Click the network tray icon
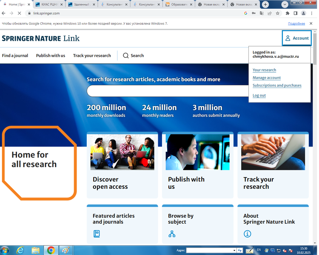Screen dimensions: 319x255 tap(279, 250)
